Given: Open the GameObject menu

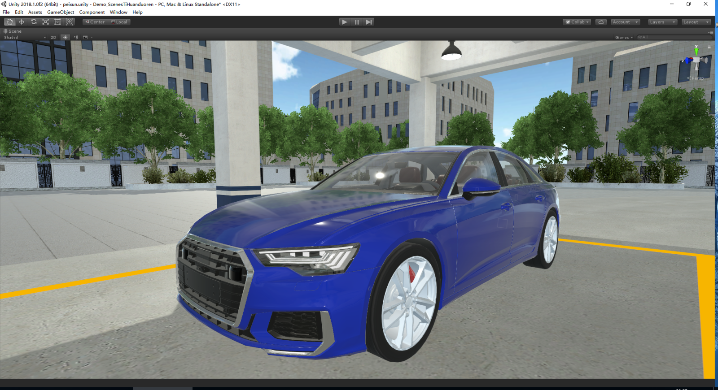Looking at the screenshot, I should tap(61, 12).
